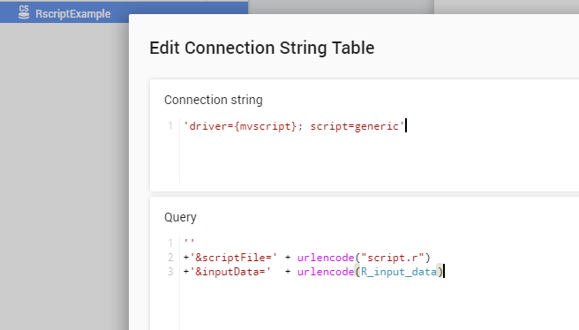Viewport: 579px width, 330px height.
Task: Click the Connection string section label
Action: [x=214, y=100]
